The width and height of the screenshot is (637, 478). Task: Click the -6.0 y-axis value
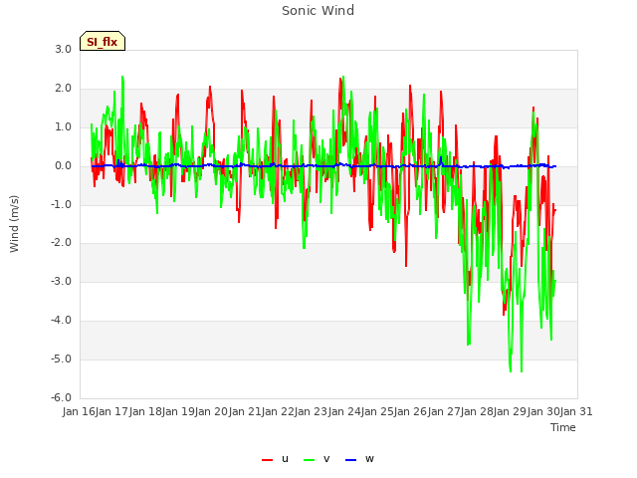[x=62, y=397]
